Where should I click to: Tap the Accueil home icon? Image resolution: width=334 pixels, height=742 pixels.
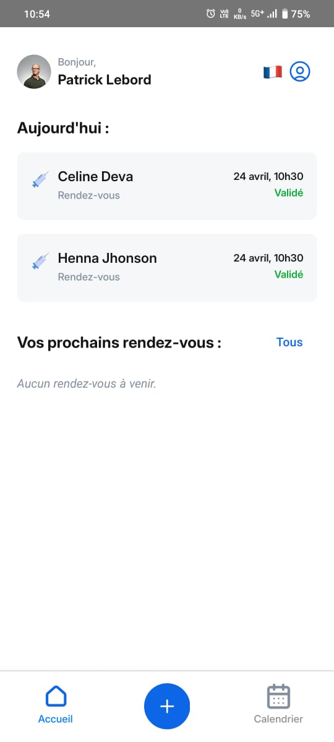point(56,696)
